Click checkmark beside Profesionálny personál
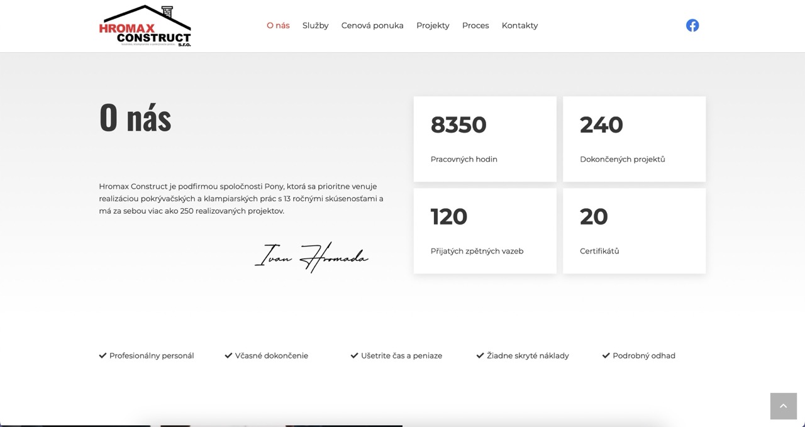The height and width of the screenshot is (427, 805). [103, 355]
